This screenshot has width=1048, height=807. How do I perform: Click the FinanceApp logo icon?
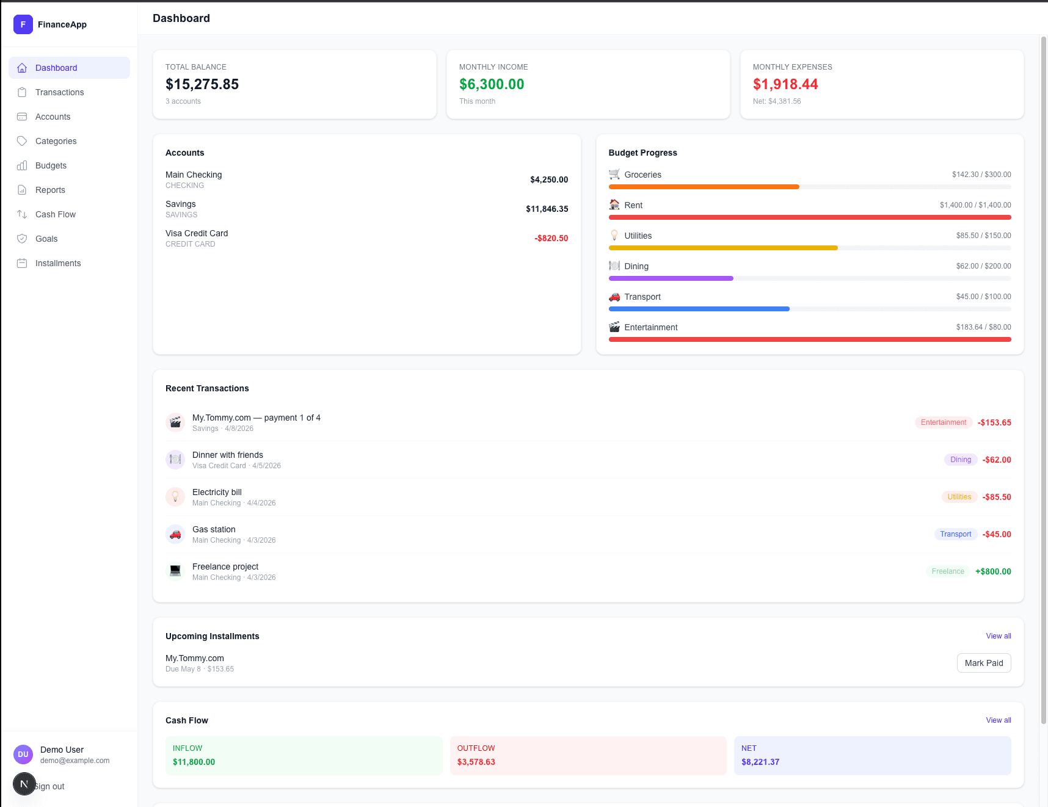point(23,24)
